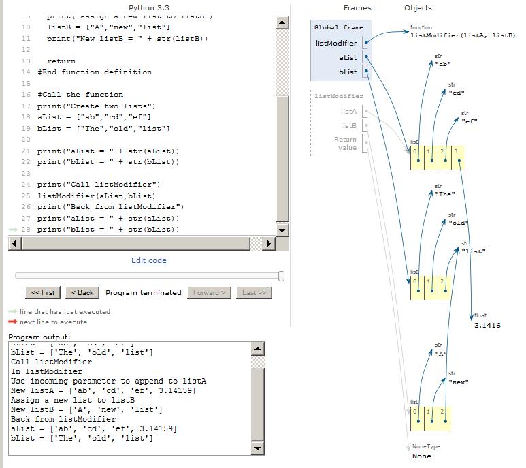This screenshot has height=468, width=526.
Task: Click 'line that has just executed' legend
Action: pos(65,311)
